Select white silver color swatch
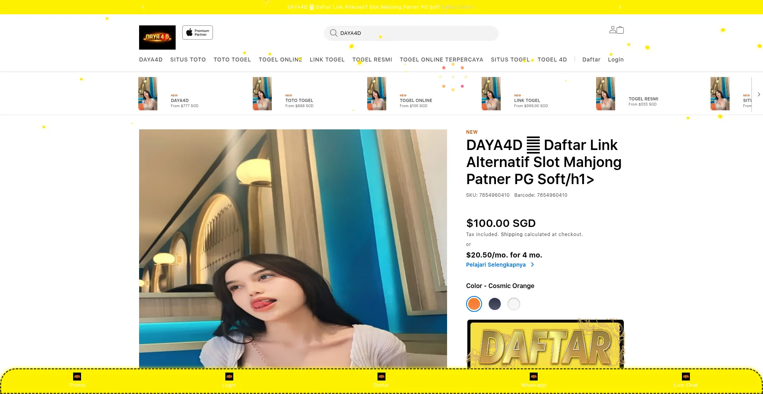This screenshot has height=394, width=763. [514, 304]
